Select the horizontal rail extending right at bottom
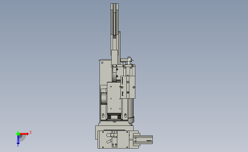This screenshot has width=248, height=152. coord(143,140)
